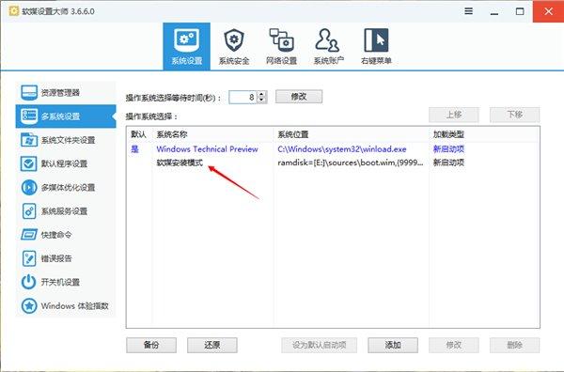Click the 开关机设置 power icon

pos(29,282)
